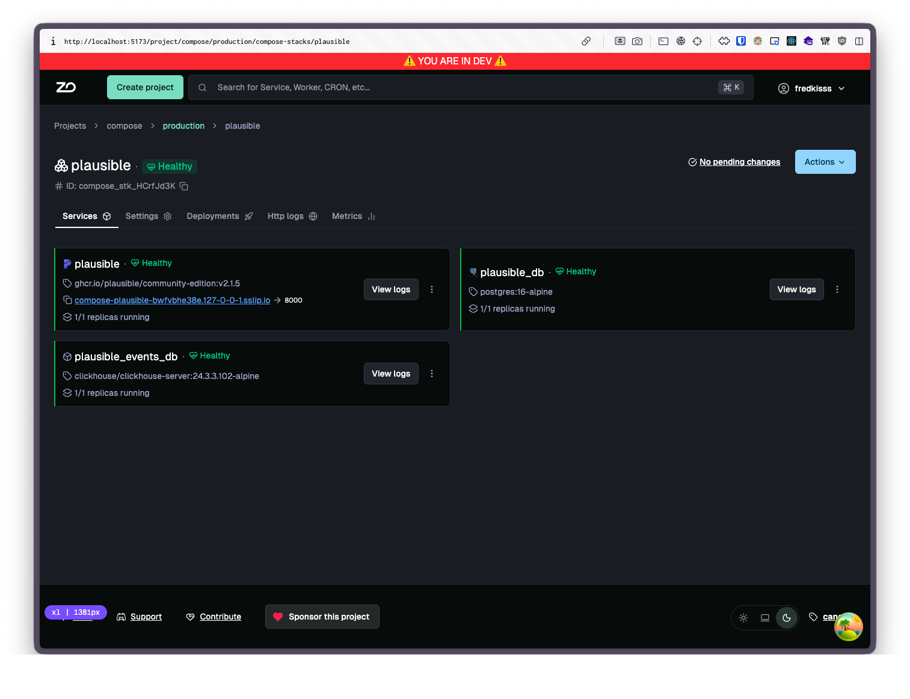Switch to light theme
This screenshot has width=910, height=699.
point(743,618)
